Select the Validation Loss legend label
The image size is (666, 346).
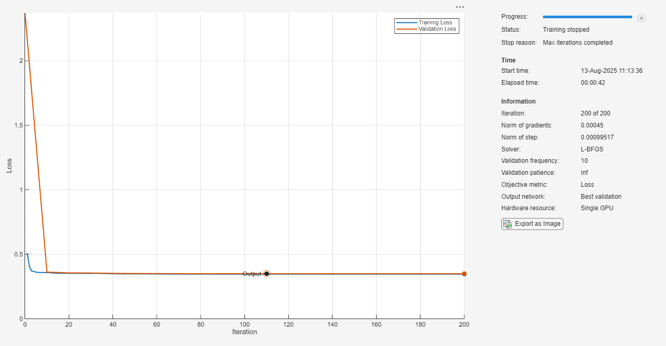[x=437, y=29]
